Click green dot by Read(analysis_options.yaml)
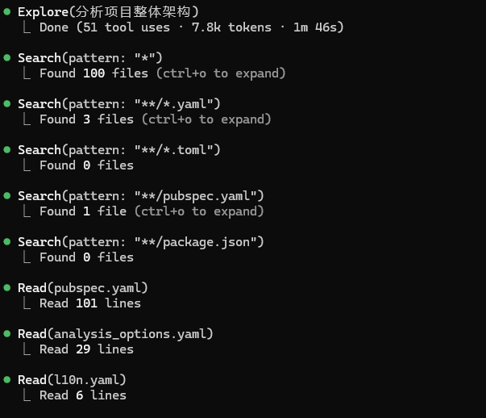Screen dimensions: 486x418 [7, 333]
